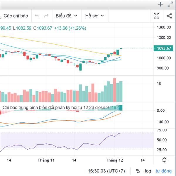Click the 1000.00 price axis label
This screenshot has width=176, height=176.
[164, 58]
